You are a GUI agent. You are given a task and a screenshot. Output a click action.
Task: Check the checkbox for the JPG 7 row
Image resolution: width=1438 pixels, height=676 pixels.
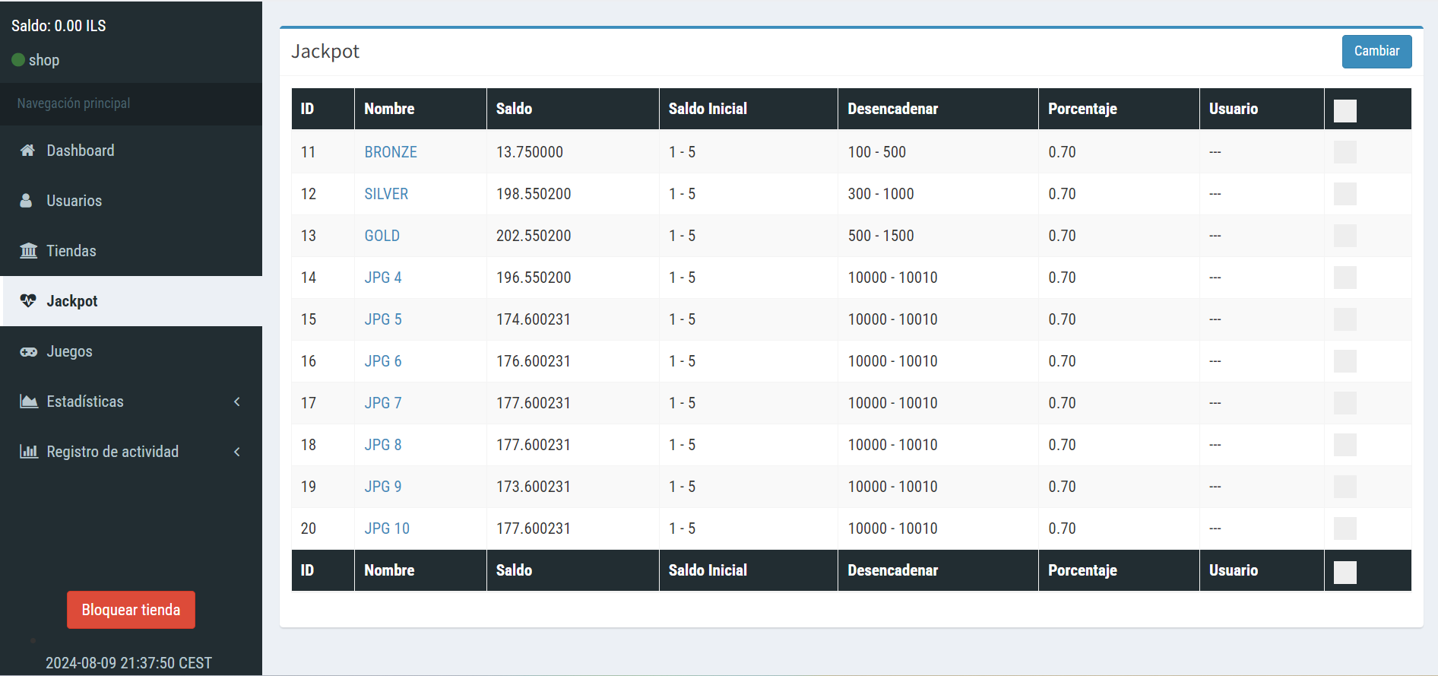1345,403
